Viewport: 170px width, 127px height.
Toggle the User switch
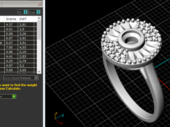click(34, 12)
